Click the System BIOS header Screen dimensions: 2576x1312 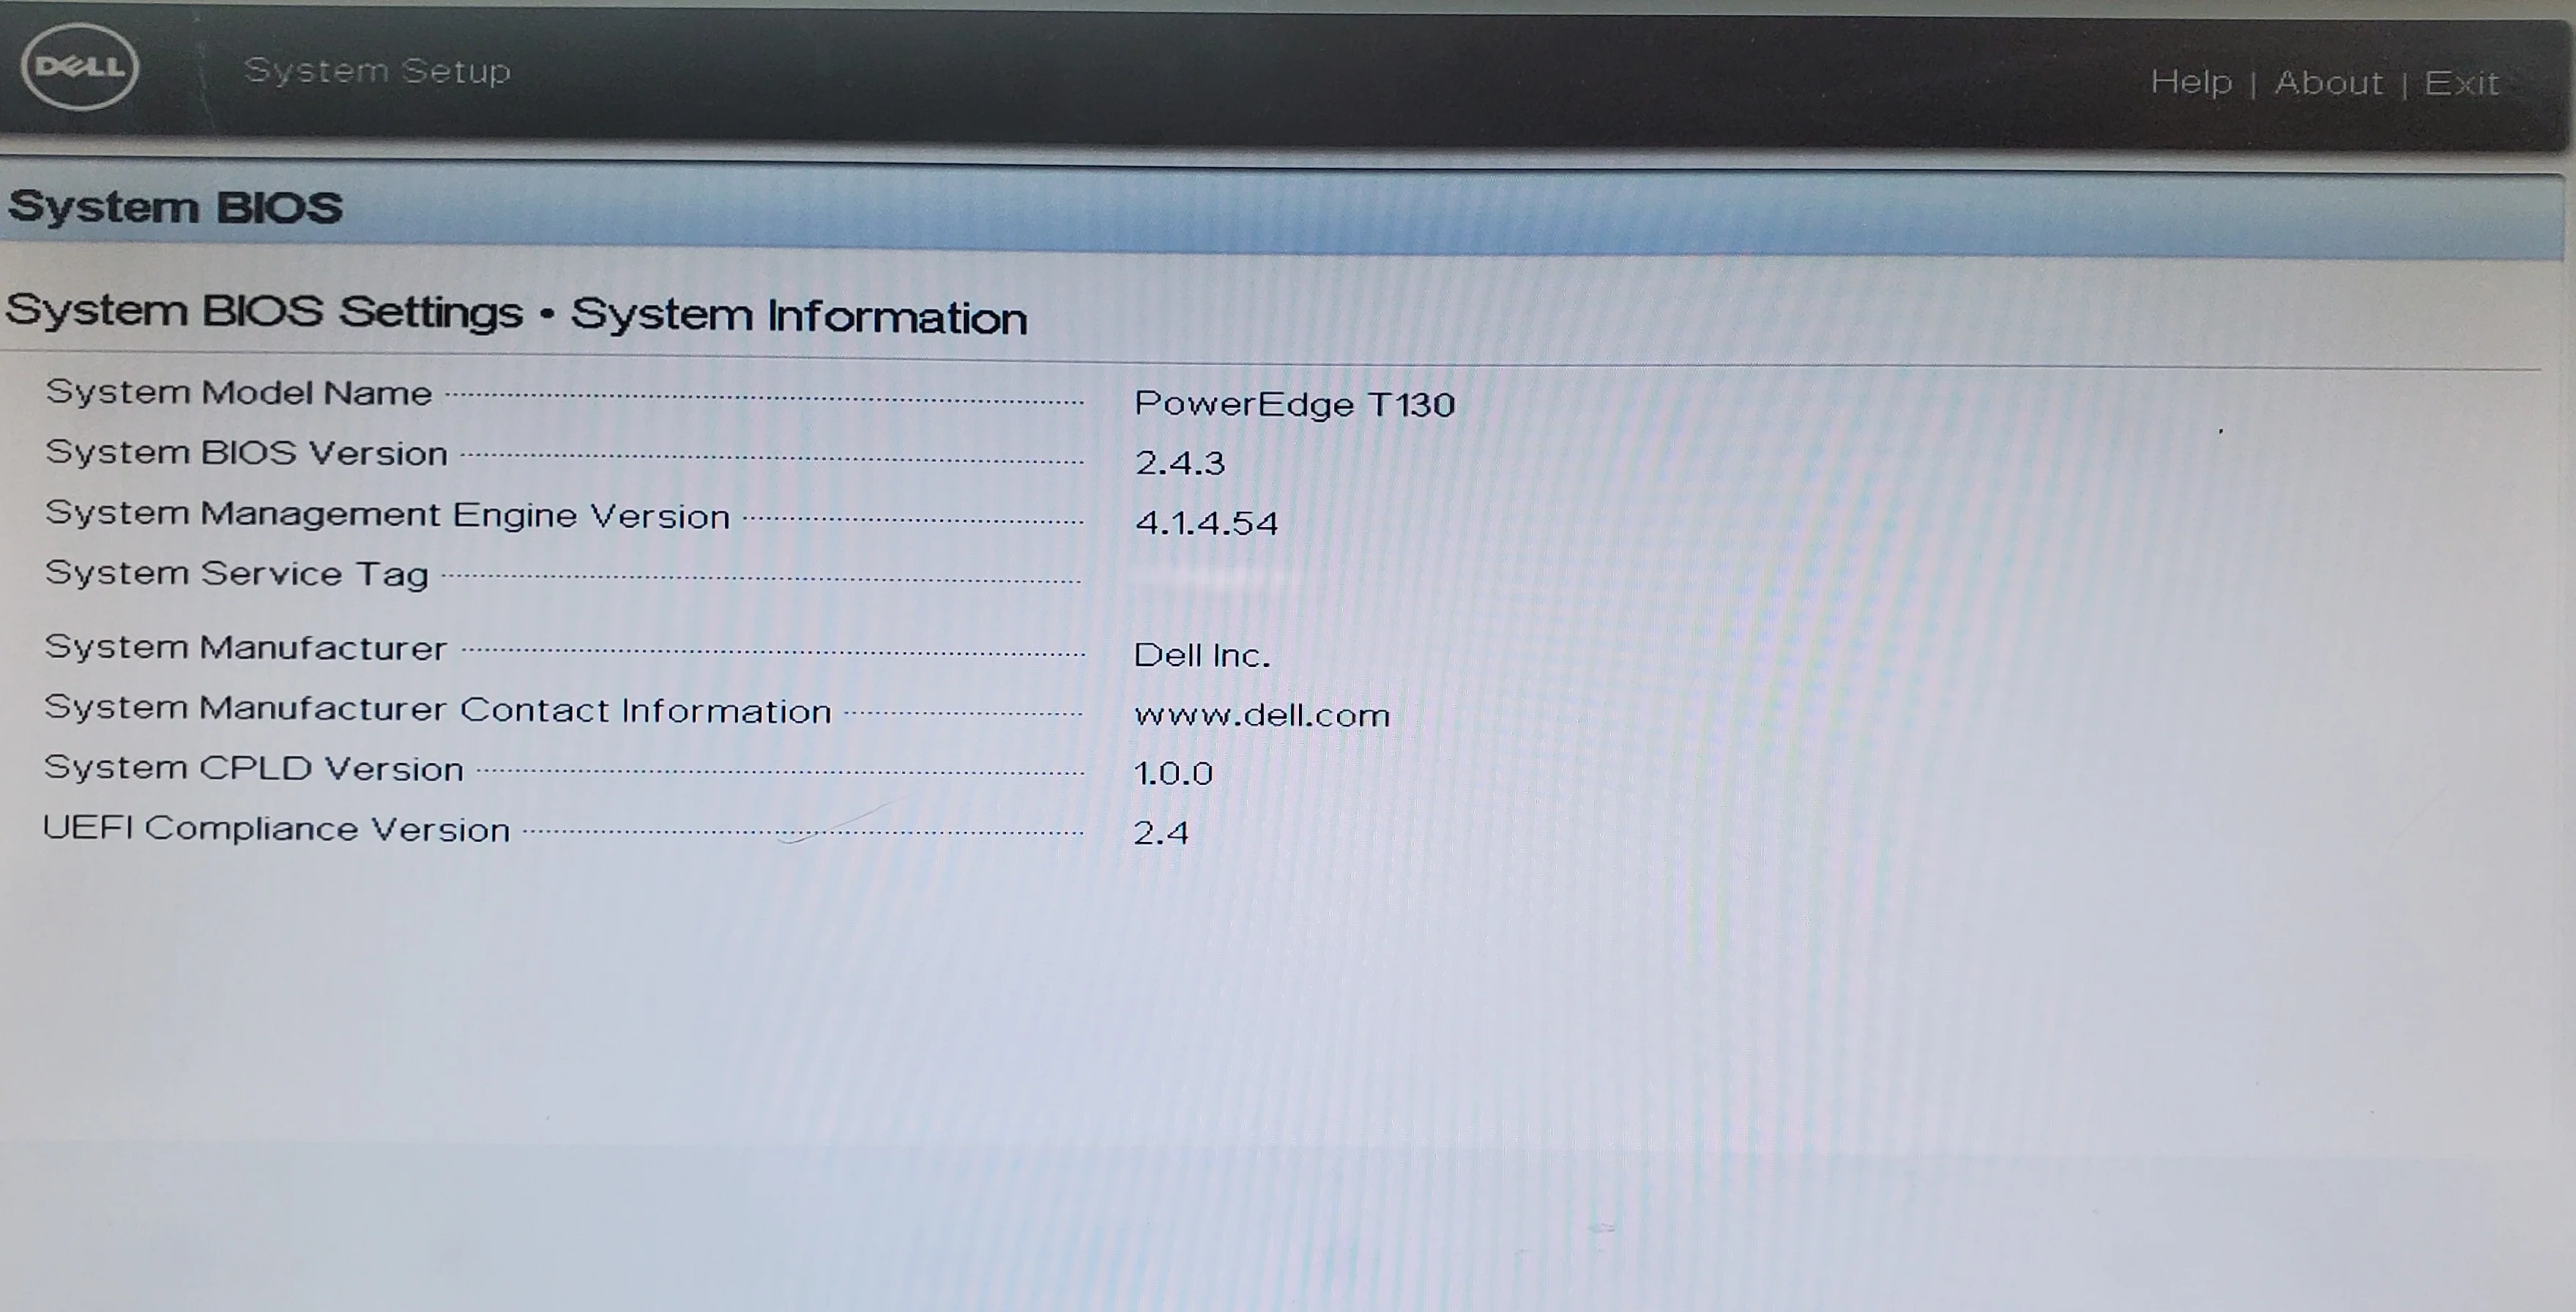[175, 207]
